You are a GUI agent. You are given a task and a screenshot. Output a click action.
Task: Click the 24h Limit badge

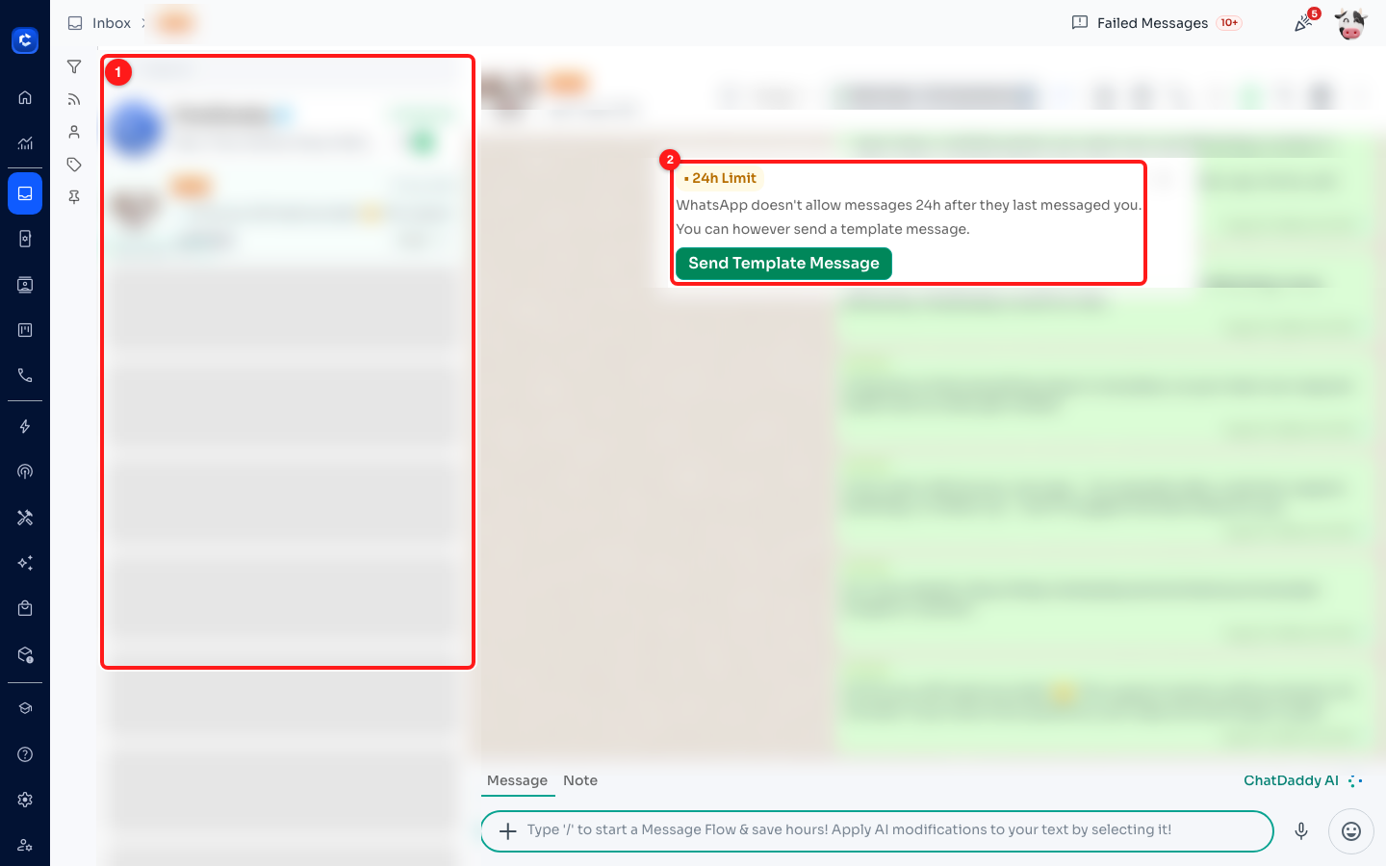721,178
